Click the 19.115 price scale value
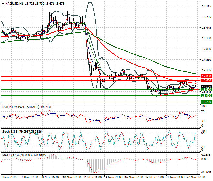This screenshot has width=213, height=181. [205, 6]
